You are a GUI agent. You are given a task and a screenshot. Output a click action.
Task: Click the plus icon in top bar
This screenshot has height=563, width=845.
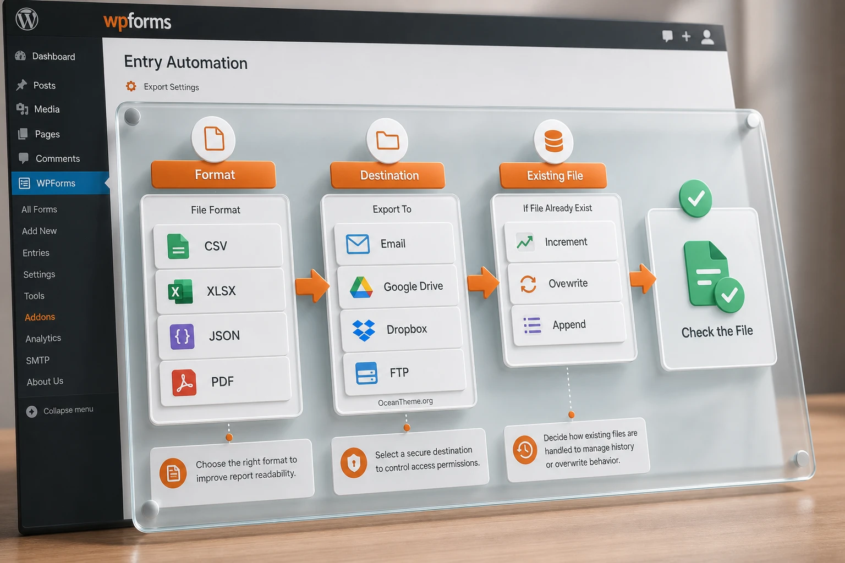pos(686,36)
